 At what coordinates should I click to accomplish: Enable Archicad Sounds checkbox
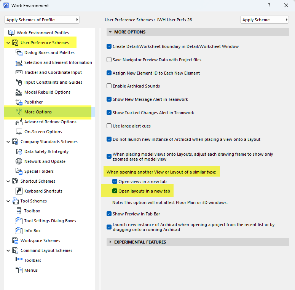(109, 86)
